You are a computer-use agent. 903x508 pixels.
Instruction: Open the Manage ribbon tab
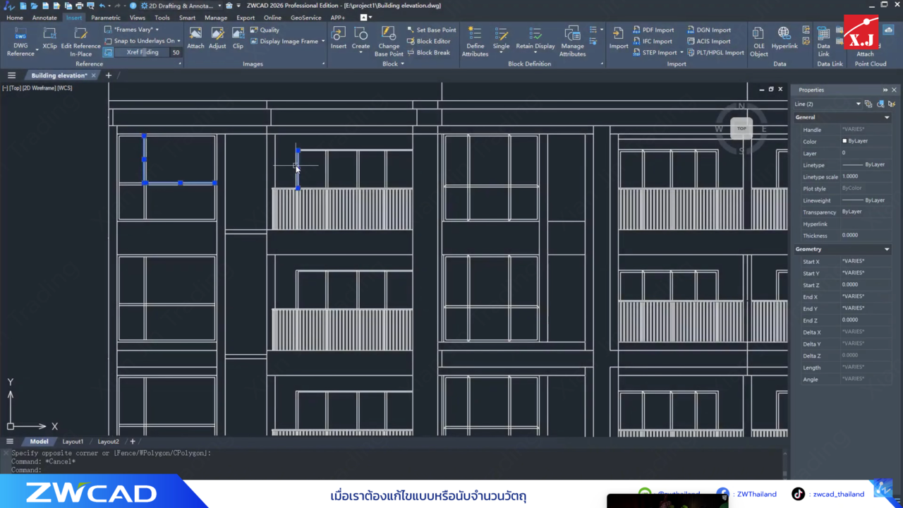click(x=216, y=18)
